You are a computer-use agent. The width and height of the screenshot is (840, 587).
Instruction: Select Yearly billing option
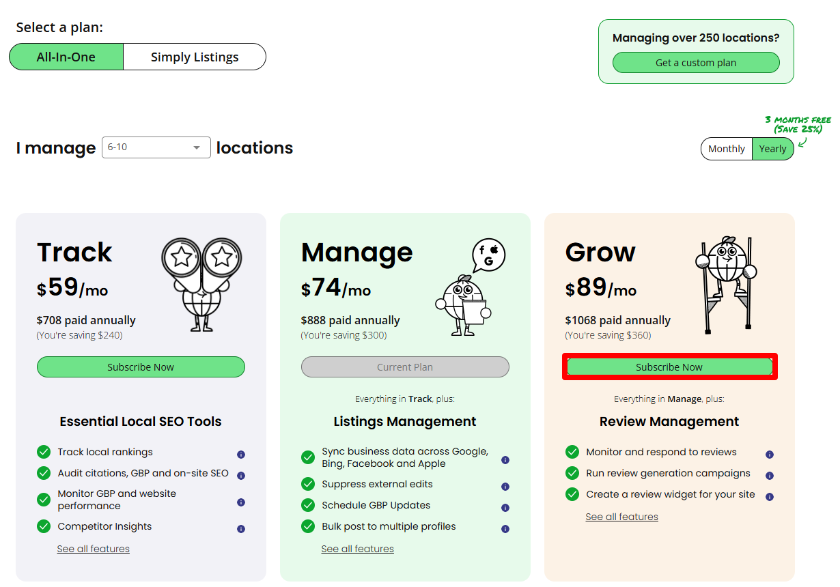772,149
